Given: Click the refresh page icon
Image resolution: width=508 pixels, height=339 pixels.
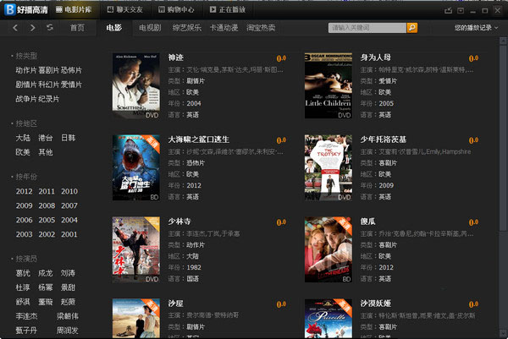Looking at the screenshot, I should [50, 28].
